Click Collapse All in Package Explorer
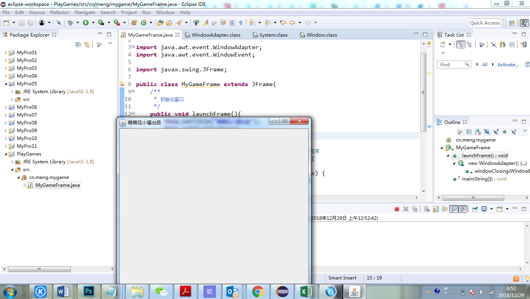The width and height of the screenshot is (530, 299). click(78, 44)
